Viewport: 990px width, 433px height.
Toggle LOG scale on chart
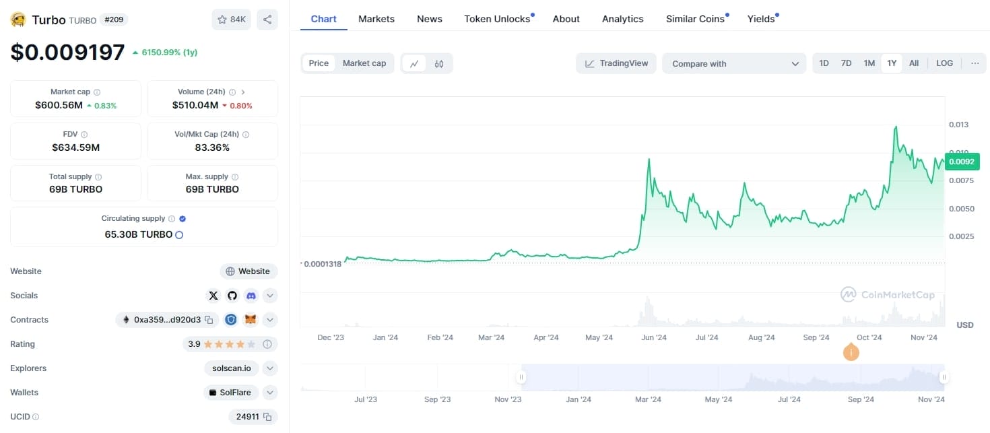point(945,63)
